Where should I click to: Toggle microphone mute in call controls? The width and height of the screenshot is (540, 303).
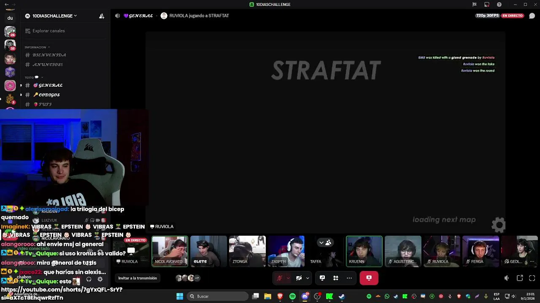point(279,278)
